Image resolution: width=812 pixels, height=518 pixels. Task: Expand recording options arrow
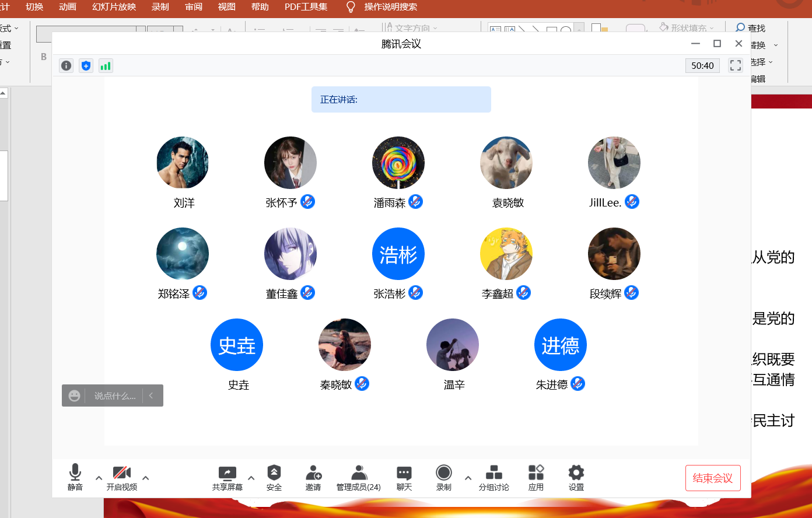tap(468, 478)
